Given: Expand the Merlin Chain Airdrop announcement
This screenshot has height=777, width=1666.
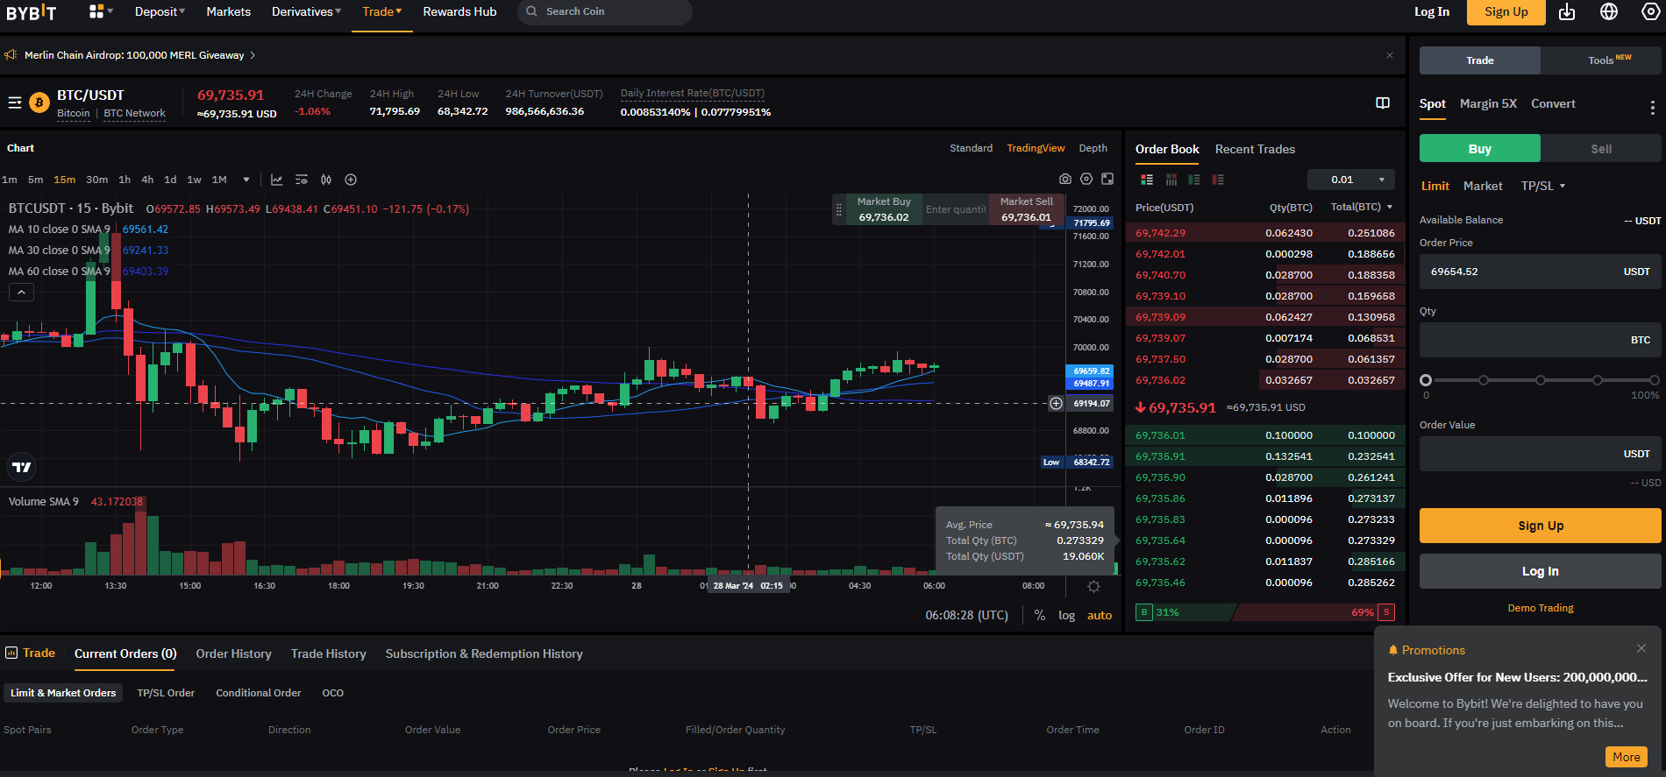Looking at the screenshot, I should coord(139,55).
